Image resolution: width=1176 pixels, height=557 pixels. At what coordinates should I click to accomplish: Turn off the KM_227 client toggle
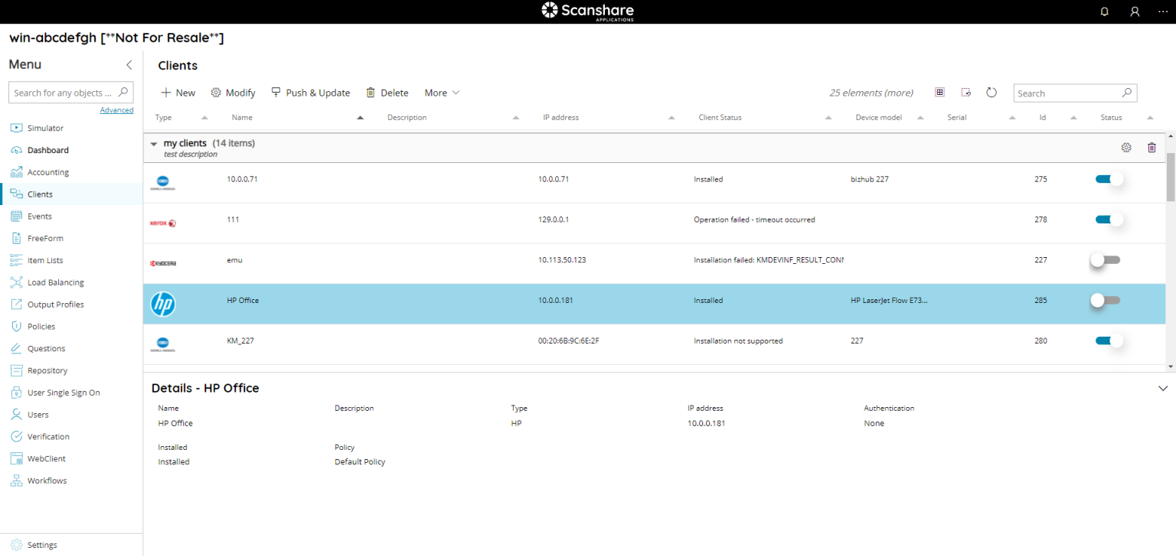click(x=1106, y=340)
